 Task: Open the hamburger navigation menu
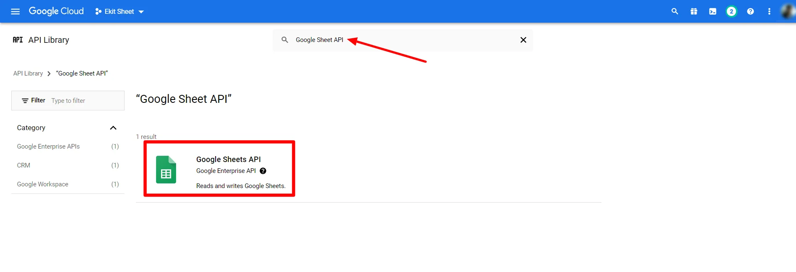point(16,11)
